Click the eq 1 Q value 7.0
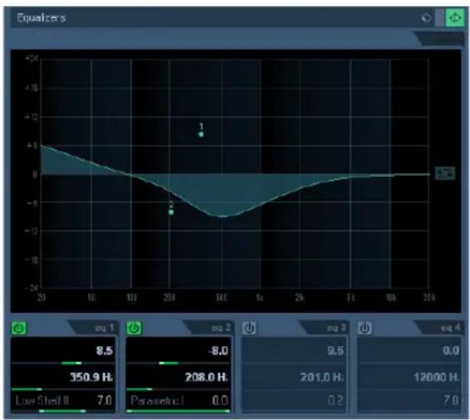This screenshot has height=420, width=470. [105, 401]
